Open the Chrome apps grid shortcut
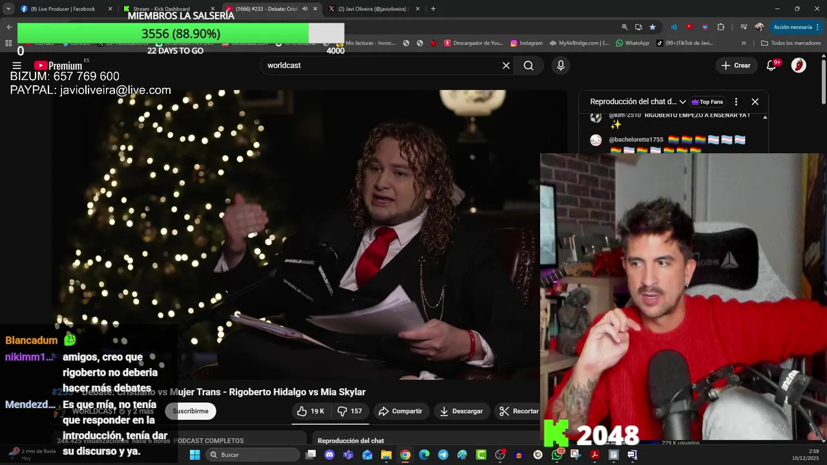This screenshot has height=465, width=827. 8,43
